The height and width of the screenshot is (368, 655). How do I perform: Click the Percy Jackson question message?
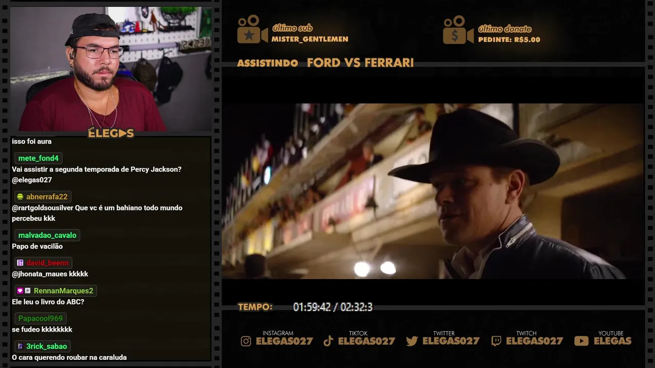pos(97,175)
